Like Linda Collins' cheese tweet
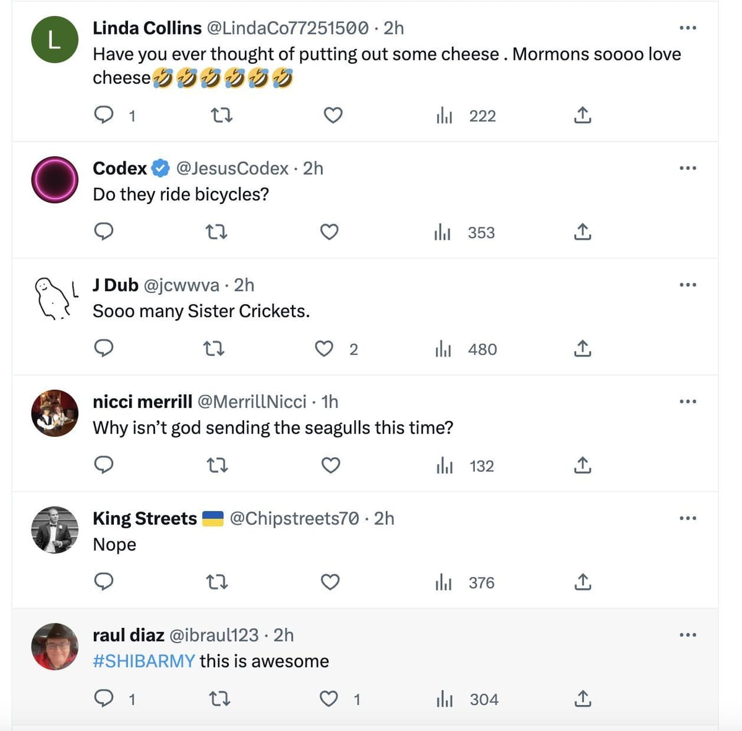 (x=333, y=116)
